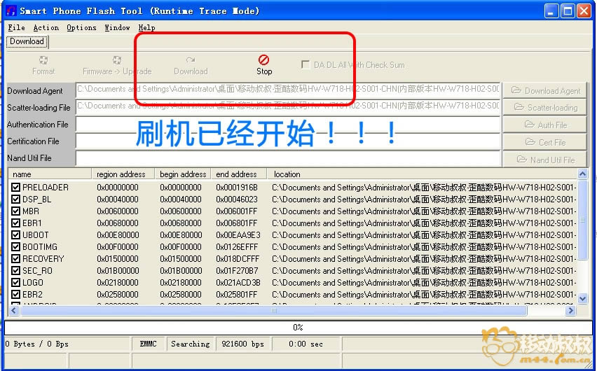Click the Firmware Upgrade toolbar icon
The image size is (597, 371).
(117, 60)
